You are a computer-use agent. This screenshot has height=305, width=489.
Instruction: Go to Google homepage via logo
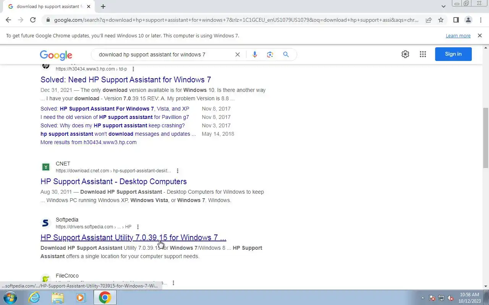click(x=56, y=55)
